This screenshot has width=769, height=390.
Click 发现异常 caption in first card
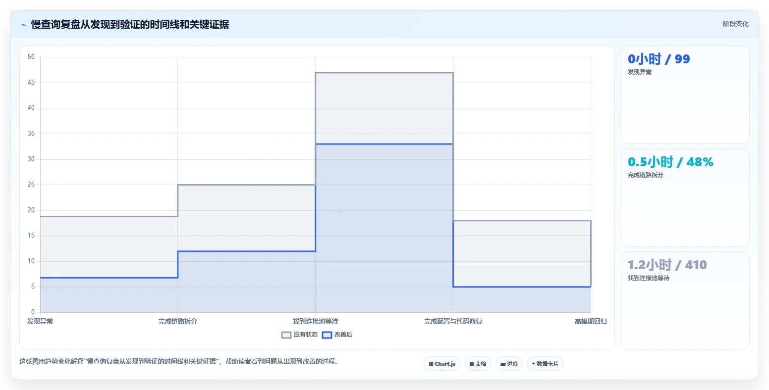point(640,72)
